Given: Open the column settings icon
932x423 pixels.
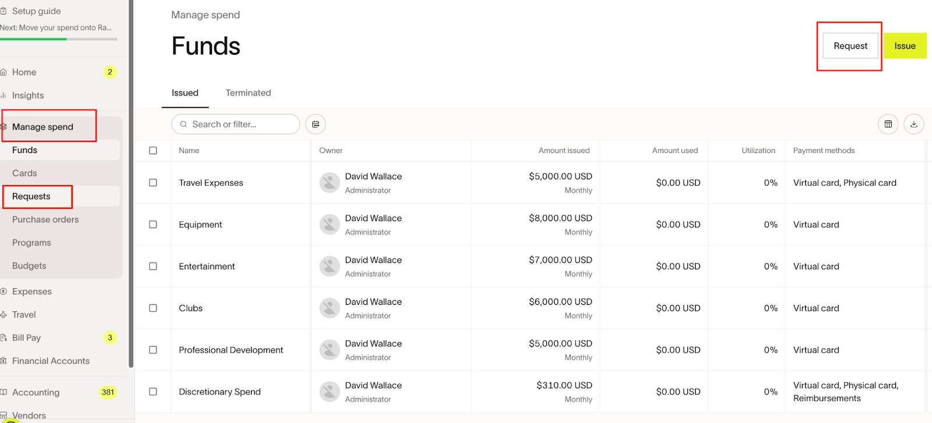Looking at the screenshot, I should 888,124.
